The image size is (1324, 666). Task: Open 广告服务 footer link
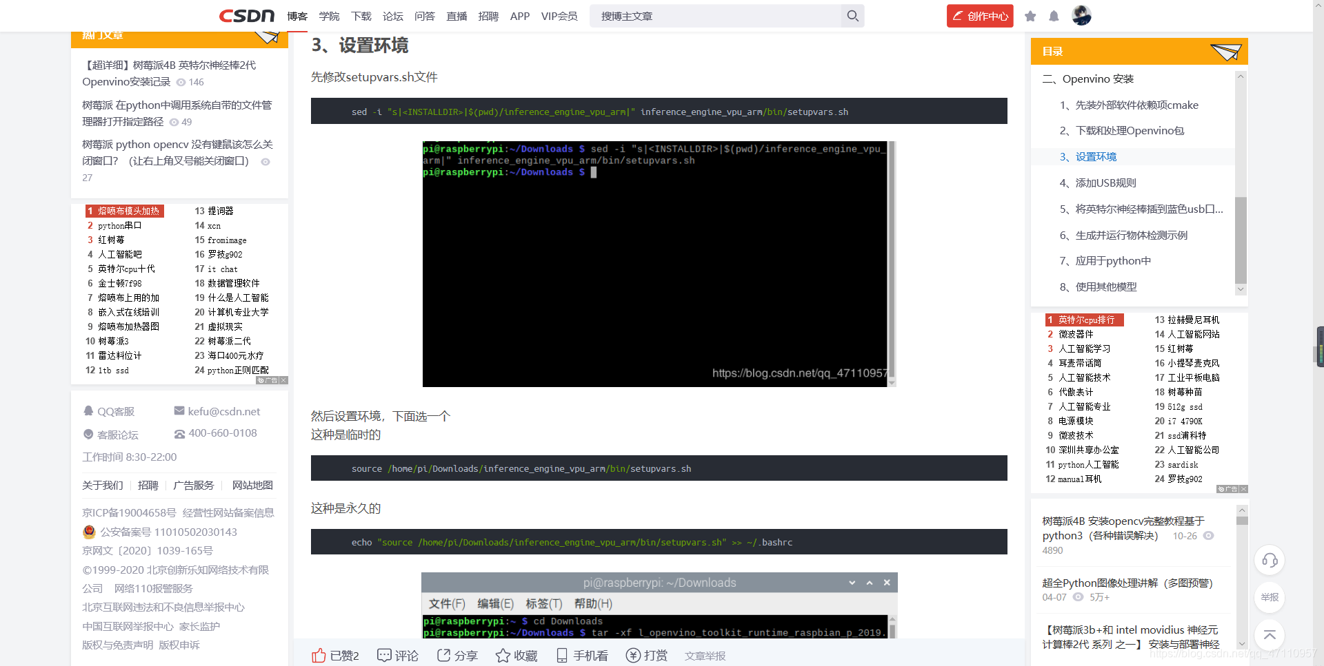(194, 485)
